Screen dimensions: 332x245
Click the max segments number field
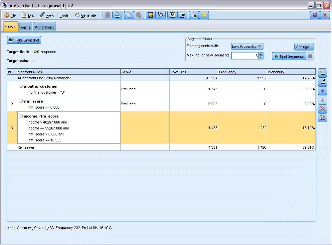click(245, 56)
